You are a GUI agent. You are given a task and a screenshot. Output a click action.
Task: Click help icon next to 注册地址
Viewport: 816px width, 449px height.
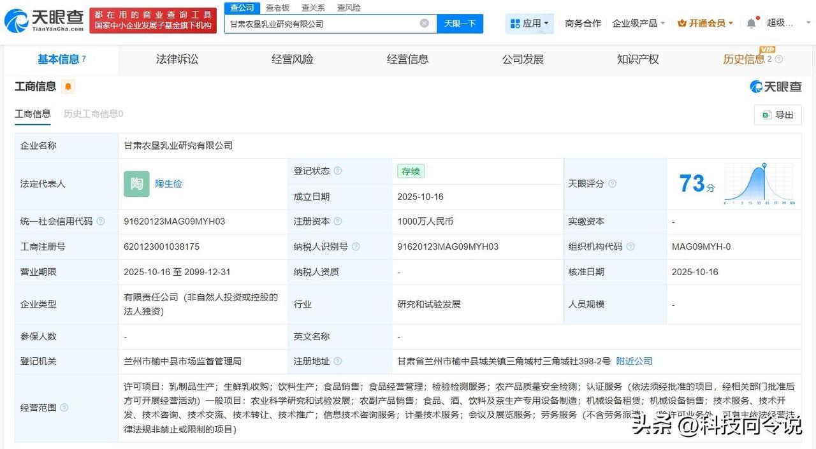coord(338,361)
